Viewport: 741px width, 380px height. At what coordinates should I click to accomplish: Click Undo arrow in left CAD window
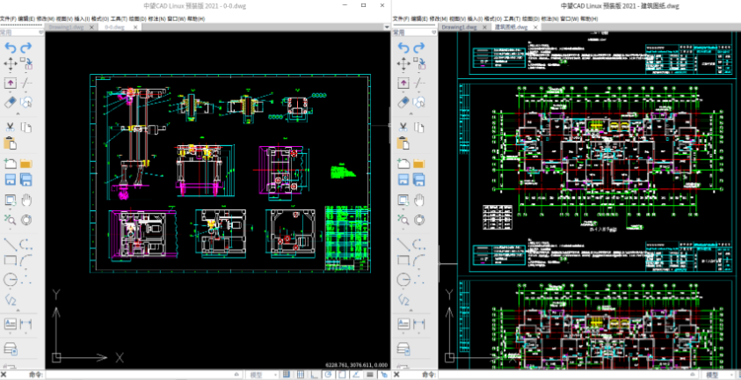[11, 47]
